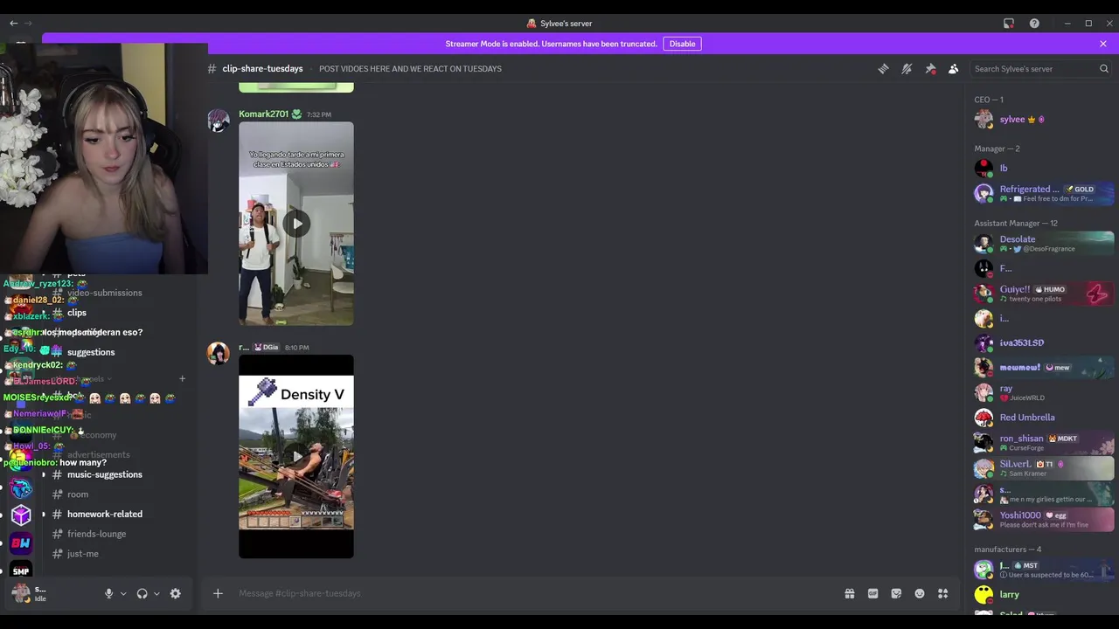Open the Help question mark icon
This screenshot has width=1119, height=629.
tap(1034, 24)
